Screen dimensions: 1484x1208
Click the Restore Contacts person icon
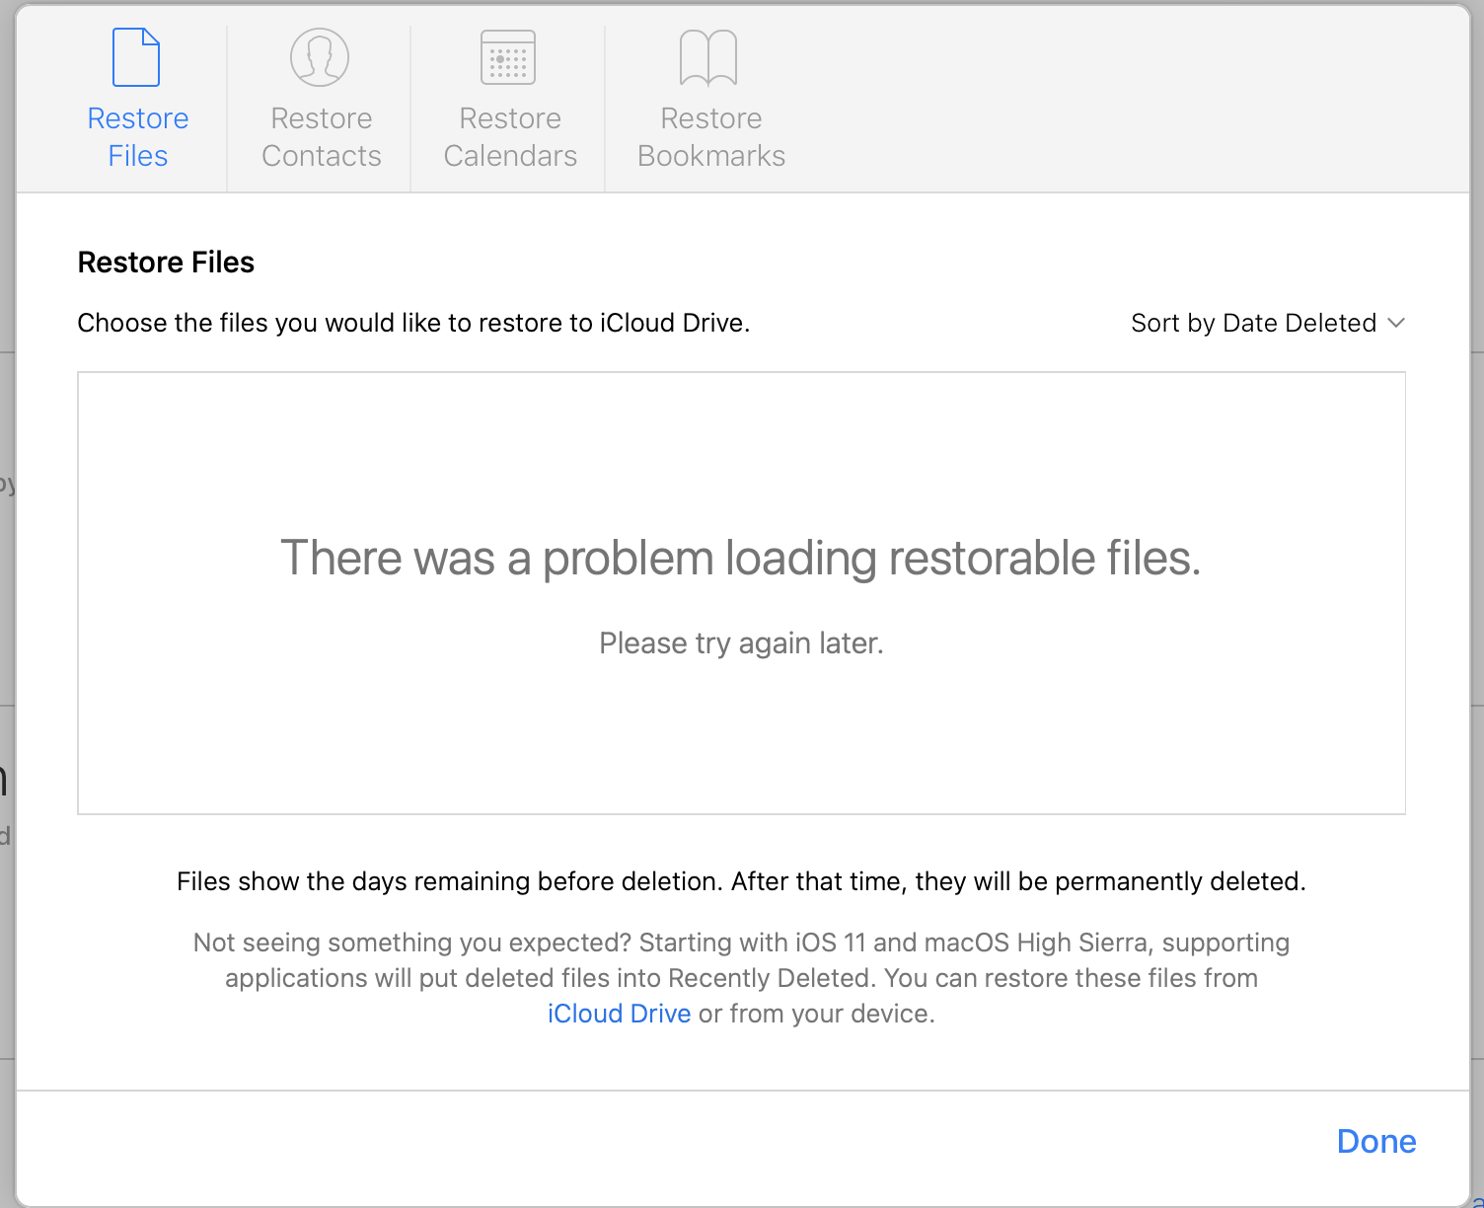pos(320,57)
